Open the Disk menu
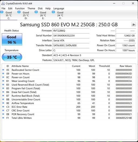This screenshot has height=142, width=138. click(40, 8)
